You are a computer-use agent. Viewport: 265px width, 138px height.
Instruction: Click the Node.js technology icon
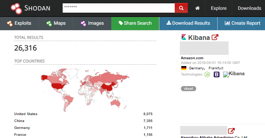[x=207, y=74]
